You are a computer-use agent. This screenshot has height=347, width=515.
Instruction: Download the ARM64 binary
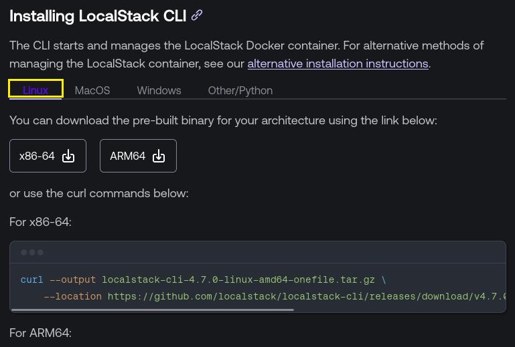point(138,156)
